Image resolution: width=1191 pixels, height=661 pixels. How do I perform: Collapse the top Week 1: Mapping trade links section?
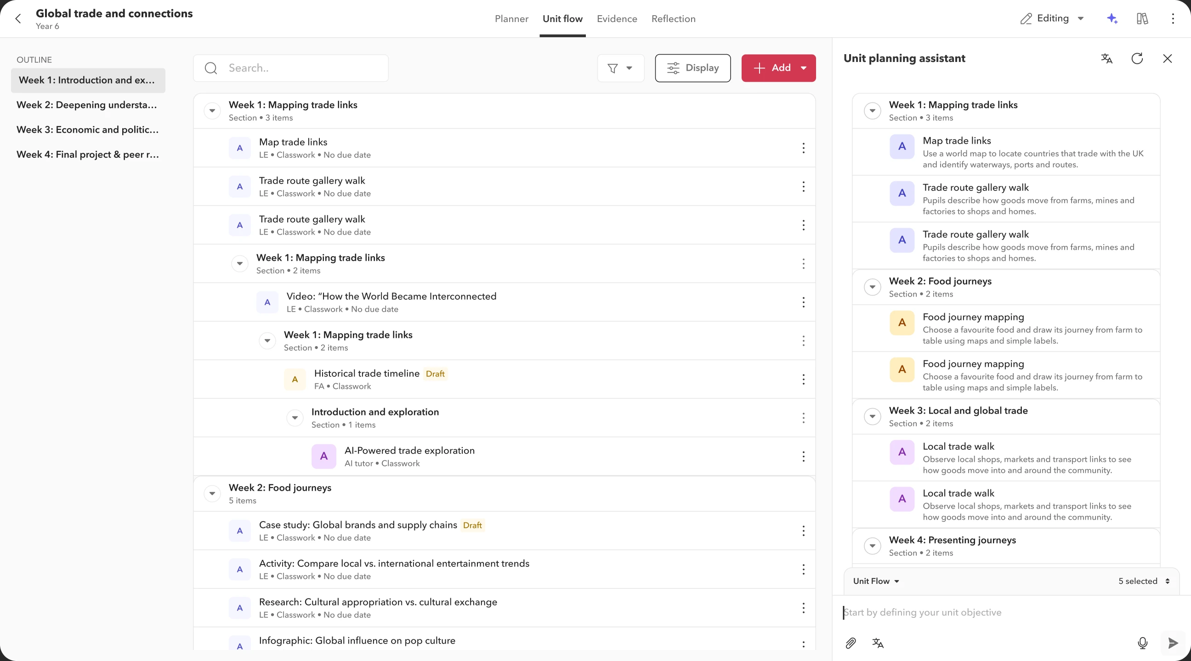point(212,111)
